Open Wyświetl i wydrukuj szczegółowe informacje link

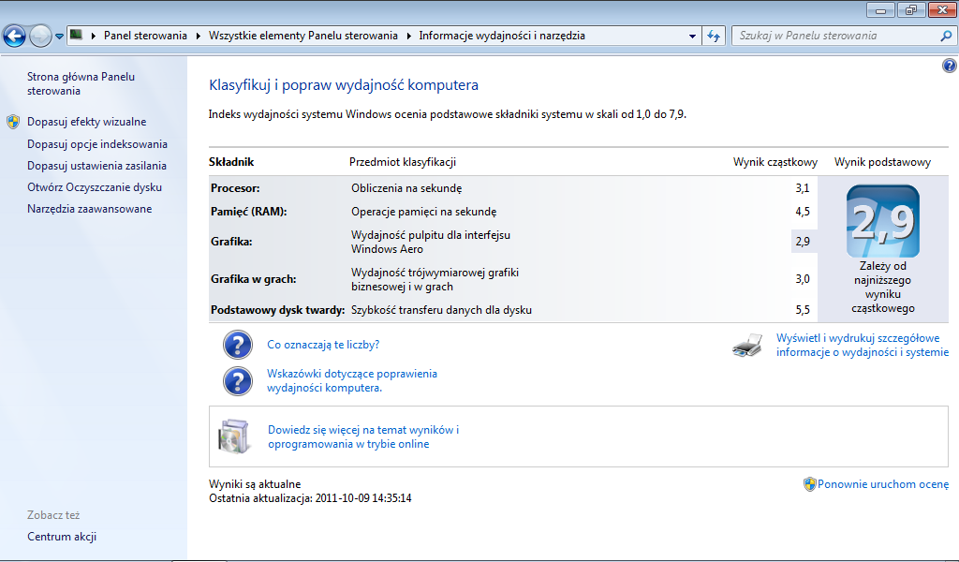[x=863, y=345]
